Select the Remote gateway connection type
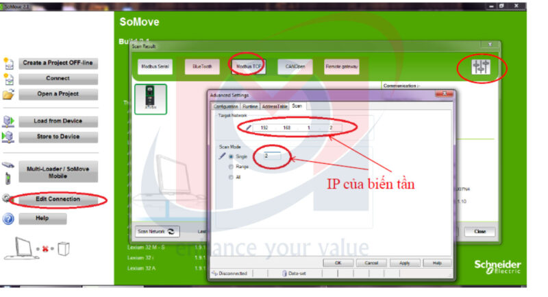The height and width of the screenshot is (297, 548). [341, 67]
